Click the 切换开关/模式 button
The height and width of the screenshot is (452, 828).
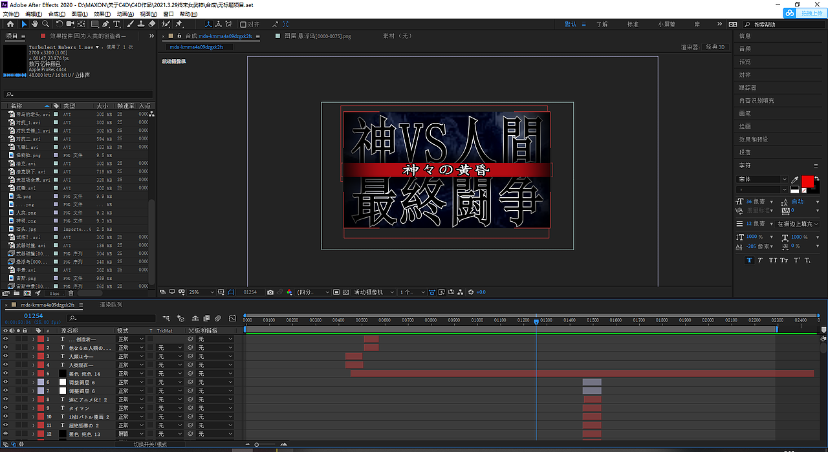150,444
